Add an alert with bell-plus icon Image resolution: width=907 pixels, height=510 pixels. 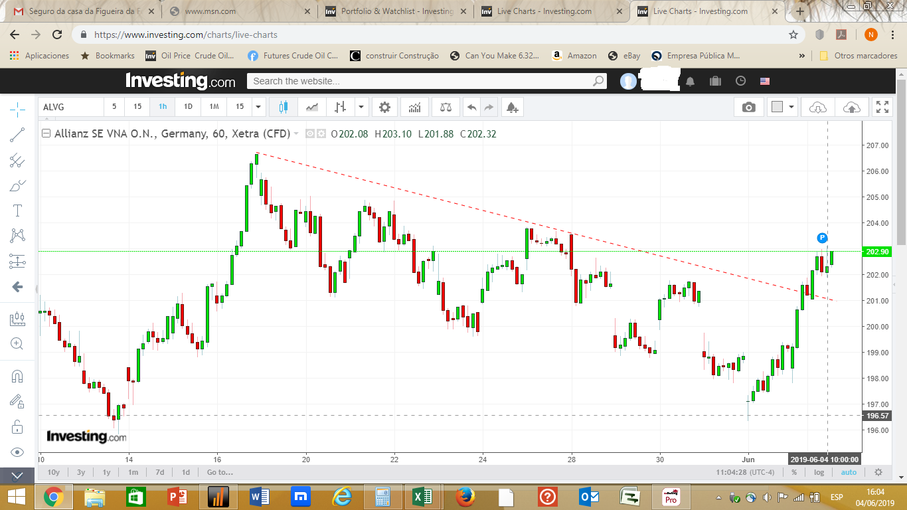pos(511,107)
